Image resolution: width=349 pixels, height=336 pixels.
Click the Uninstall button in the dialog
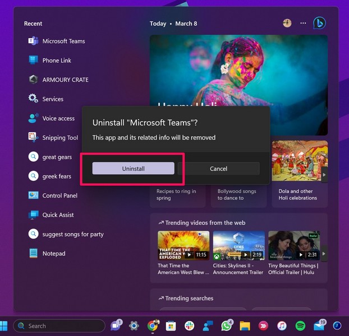(133, 169)
